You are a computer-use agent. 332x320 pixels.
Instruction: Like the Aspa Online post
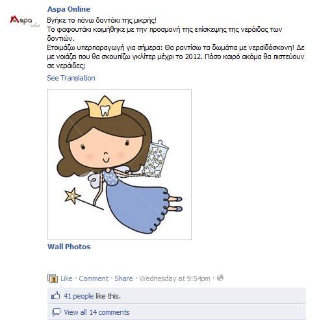coord(66,278)
